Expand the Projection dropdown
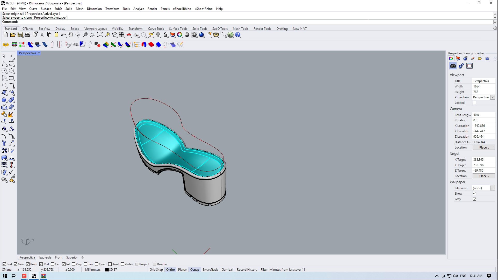Viewport: 498px width, 280px height. click(493, 97)
